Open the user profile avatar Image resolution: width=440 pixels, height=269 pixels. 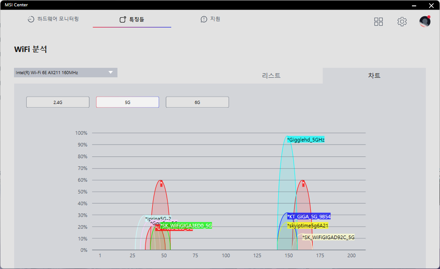pos(425,21)
